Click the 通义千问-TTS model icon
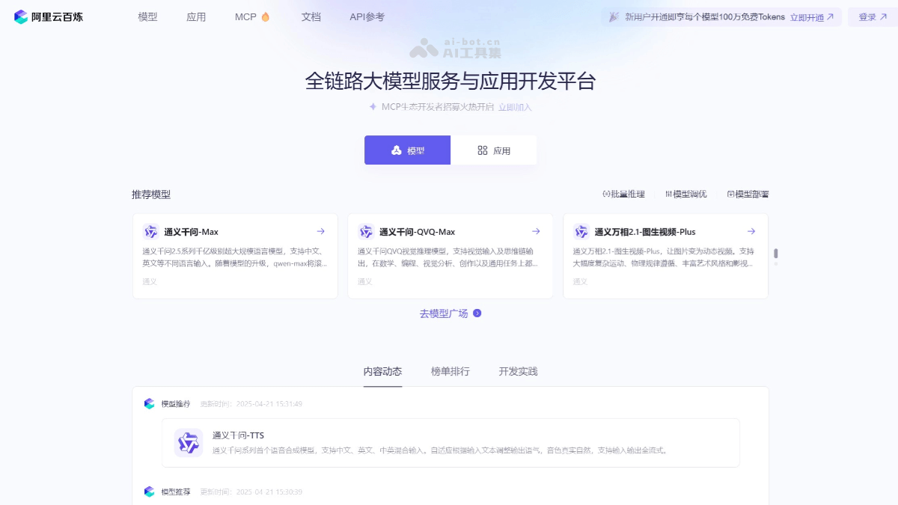This screenshot has height=505, width=898. point(189,443)
